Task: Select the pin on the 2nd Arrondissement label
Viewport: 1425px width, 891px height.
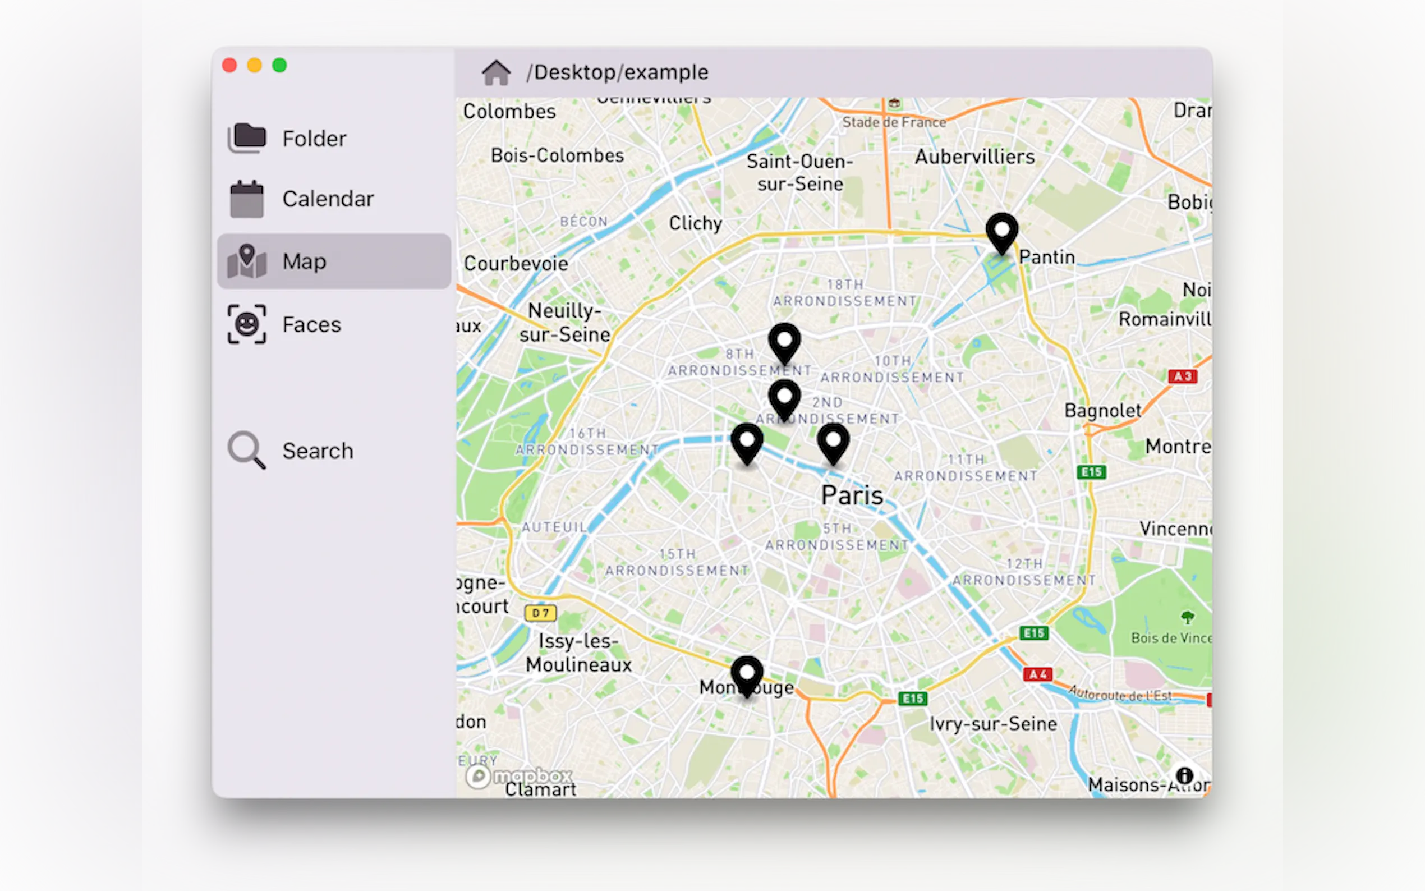Action: pos(784,401)
